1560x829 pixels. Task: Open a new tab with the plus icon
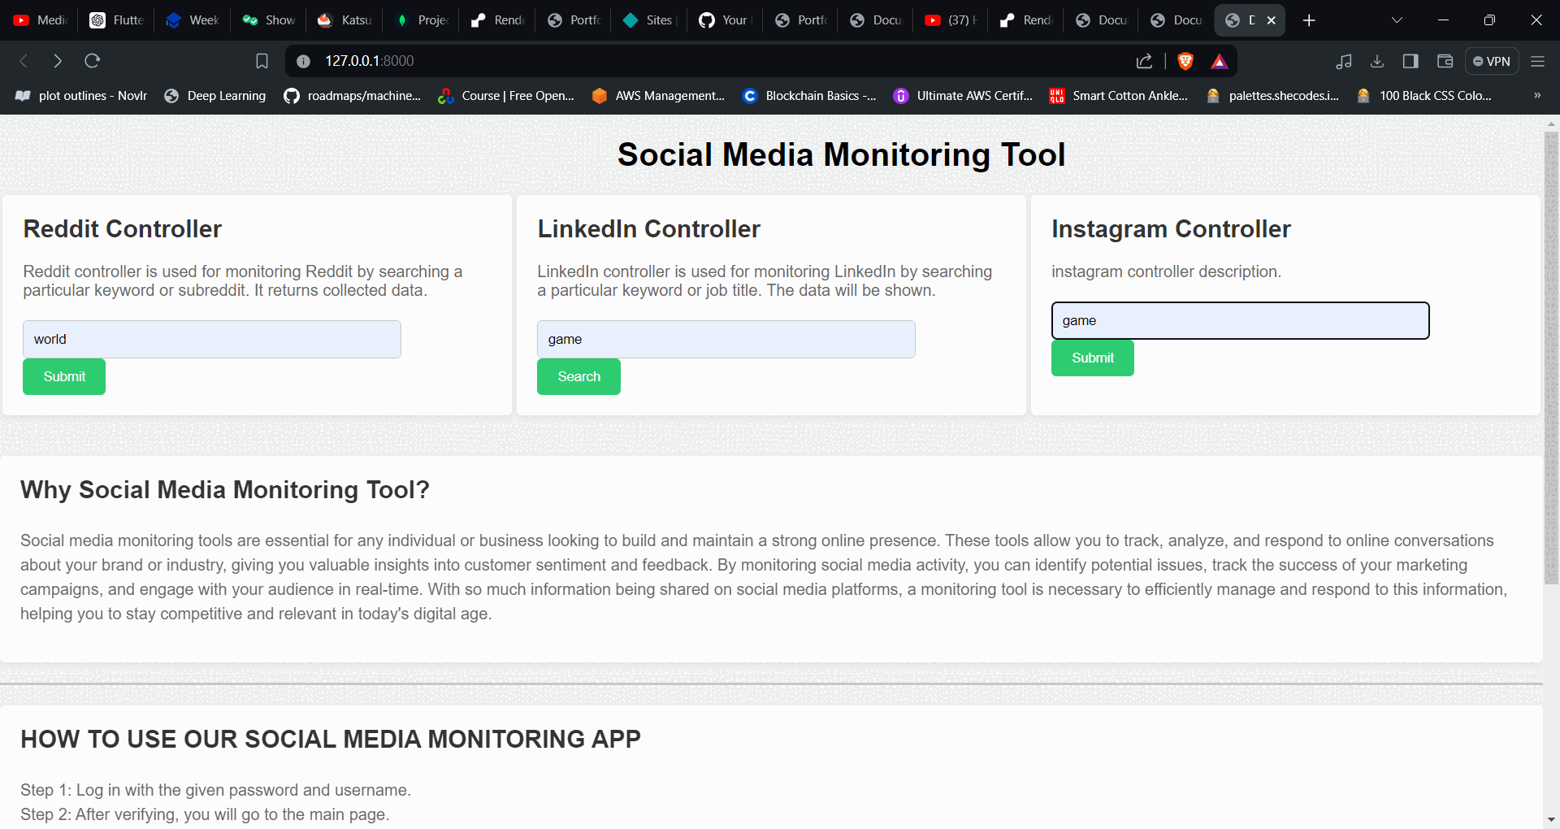click(1309, 20)
